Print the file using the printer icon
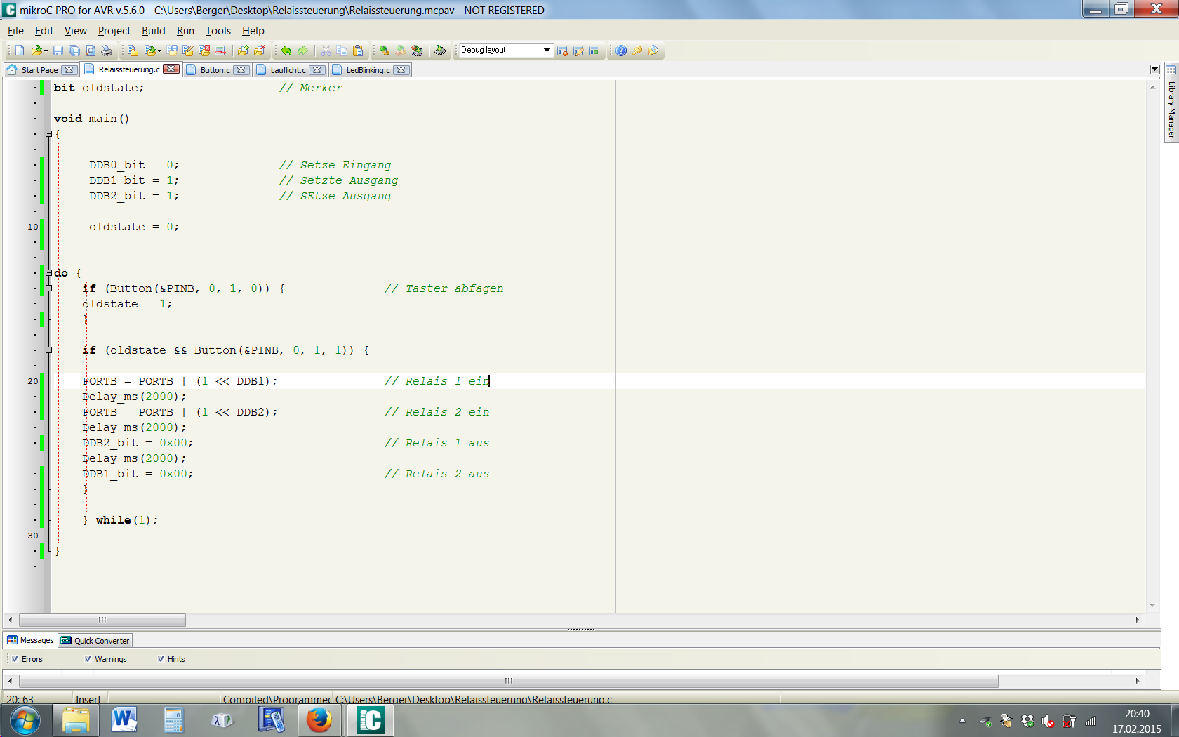 [x=107, y=51]
